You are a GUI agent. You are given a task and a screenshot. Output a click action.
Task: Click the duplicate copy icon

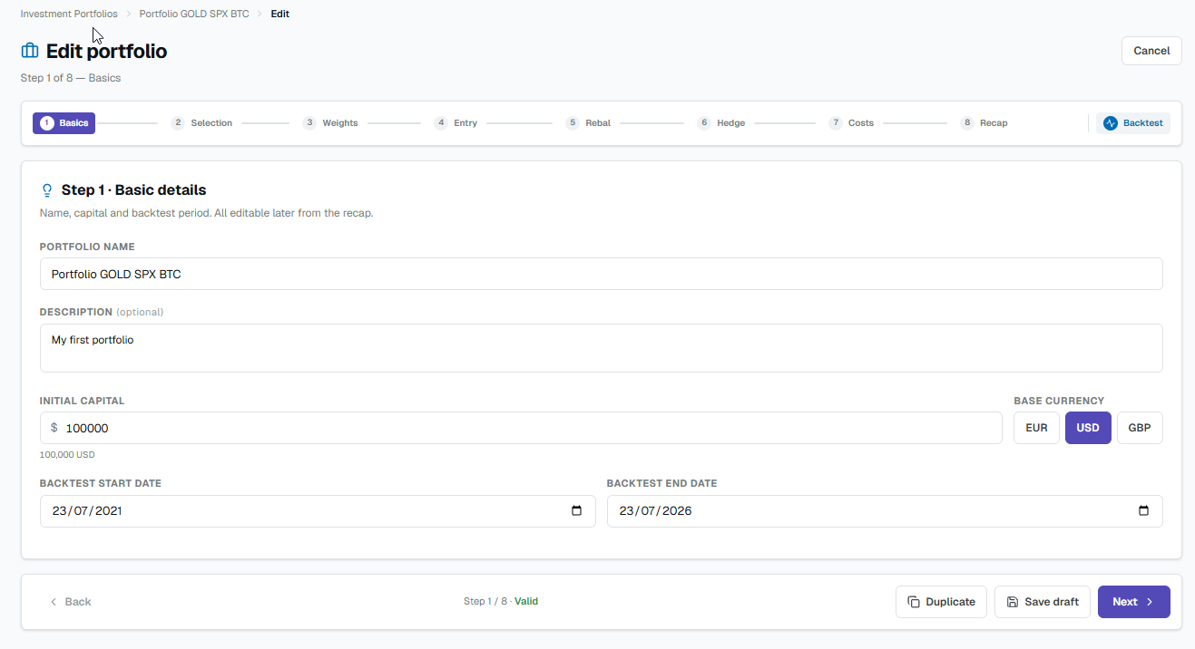pyautogui.click(x=914, y=602)
